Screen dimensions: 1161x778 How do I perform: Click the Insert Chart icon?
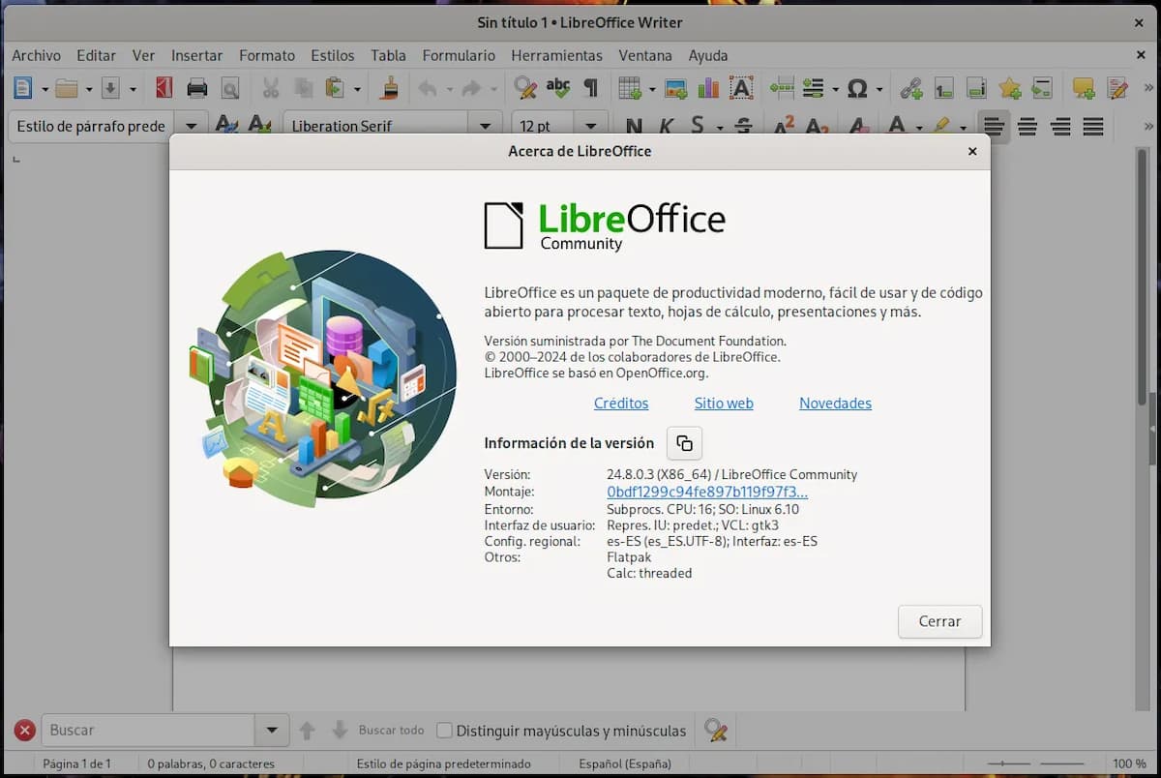pos(708,89)
